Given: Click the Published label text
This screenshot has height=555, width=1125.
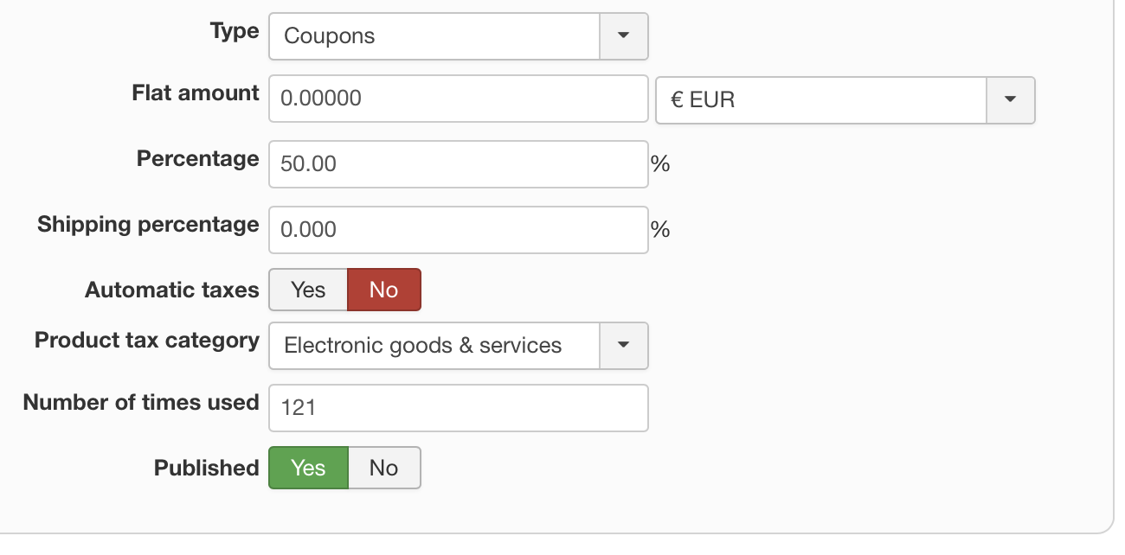Looking at the screenshot, I should (x=207, y=469).
